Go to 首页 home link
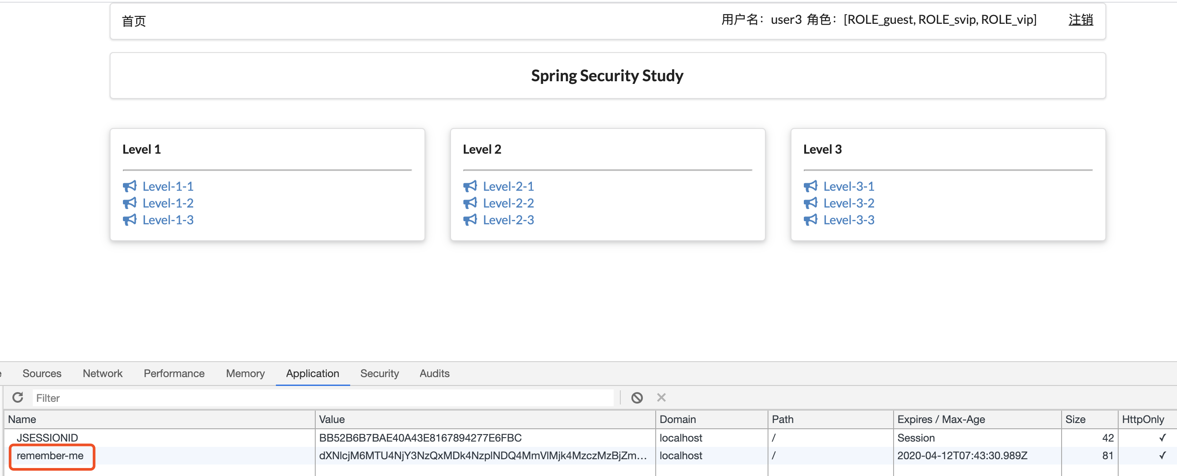1177x476 pixels. click(134, 21)
